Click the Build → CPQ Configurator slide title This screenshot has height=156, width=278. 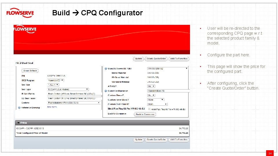(97, 13)
